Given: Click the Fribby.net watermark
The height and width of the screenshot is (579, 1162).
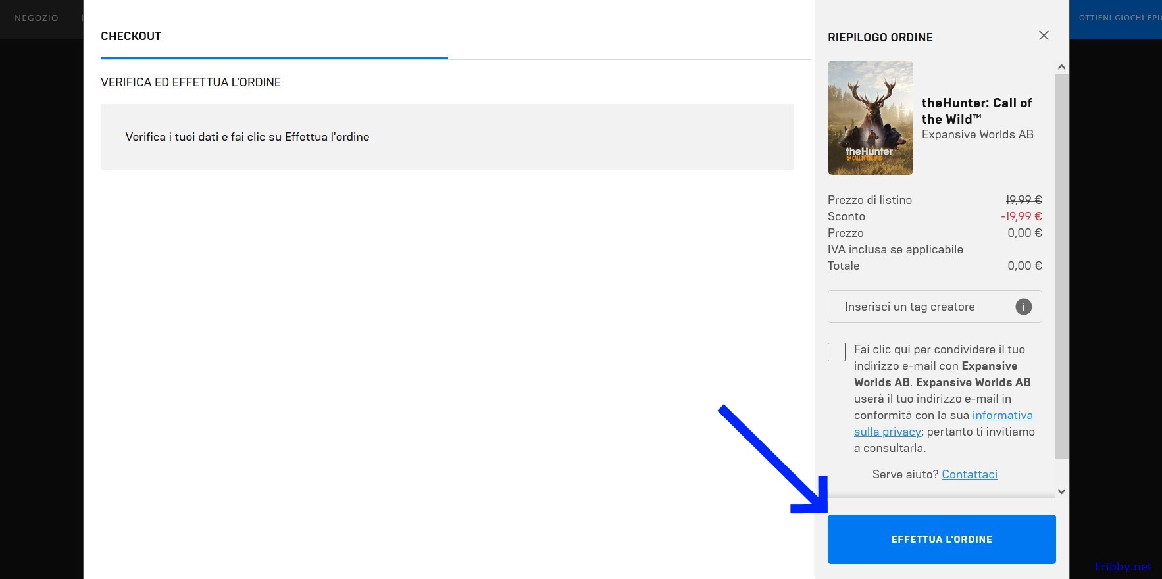Looking at the screenshot, I should click(x=1123, y=566).
